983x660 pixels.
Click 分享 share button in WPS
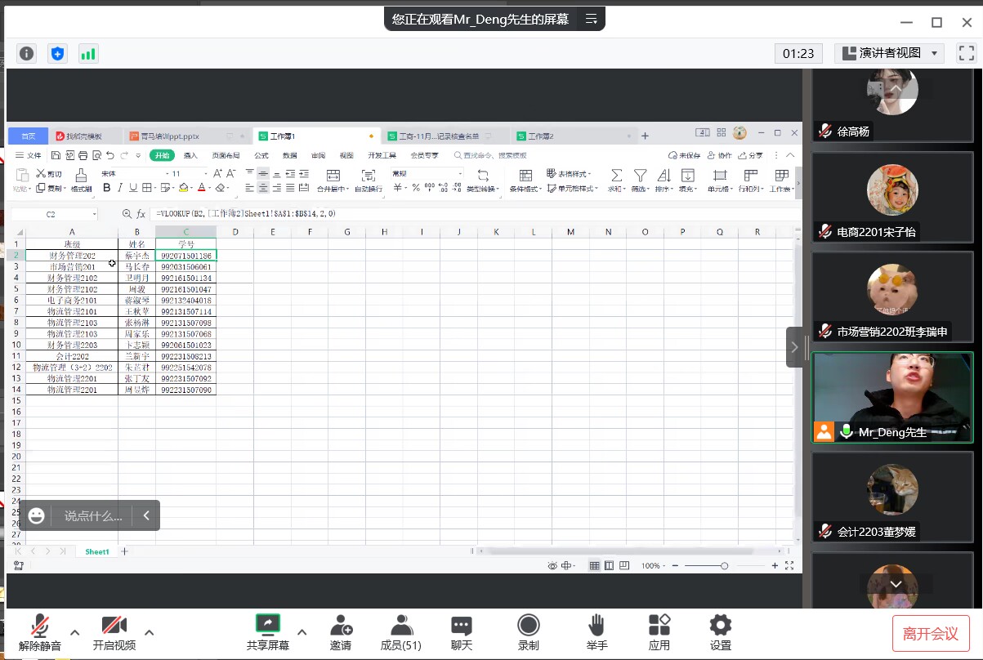tap(751, 155)
